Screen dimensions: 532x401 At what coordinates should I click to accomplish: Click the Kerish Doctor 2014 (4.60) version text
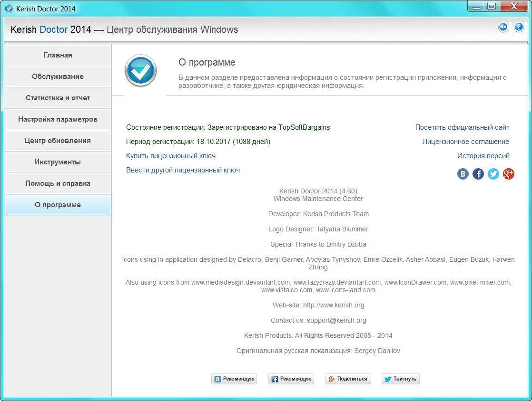[318, 191]
